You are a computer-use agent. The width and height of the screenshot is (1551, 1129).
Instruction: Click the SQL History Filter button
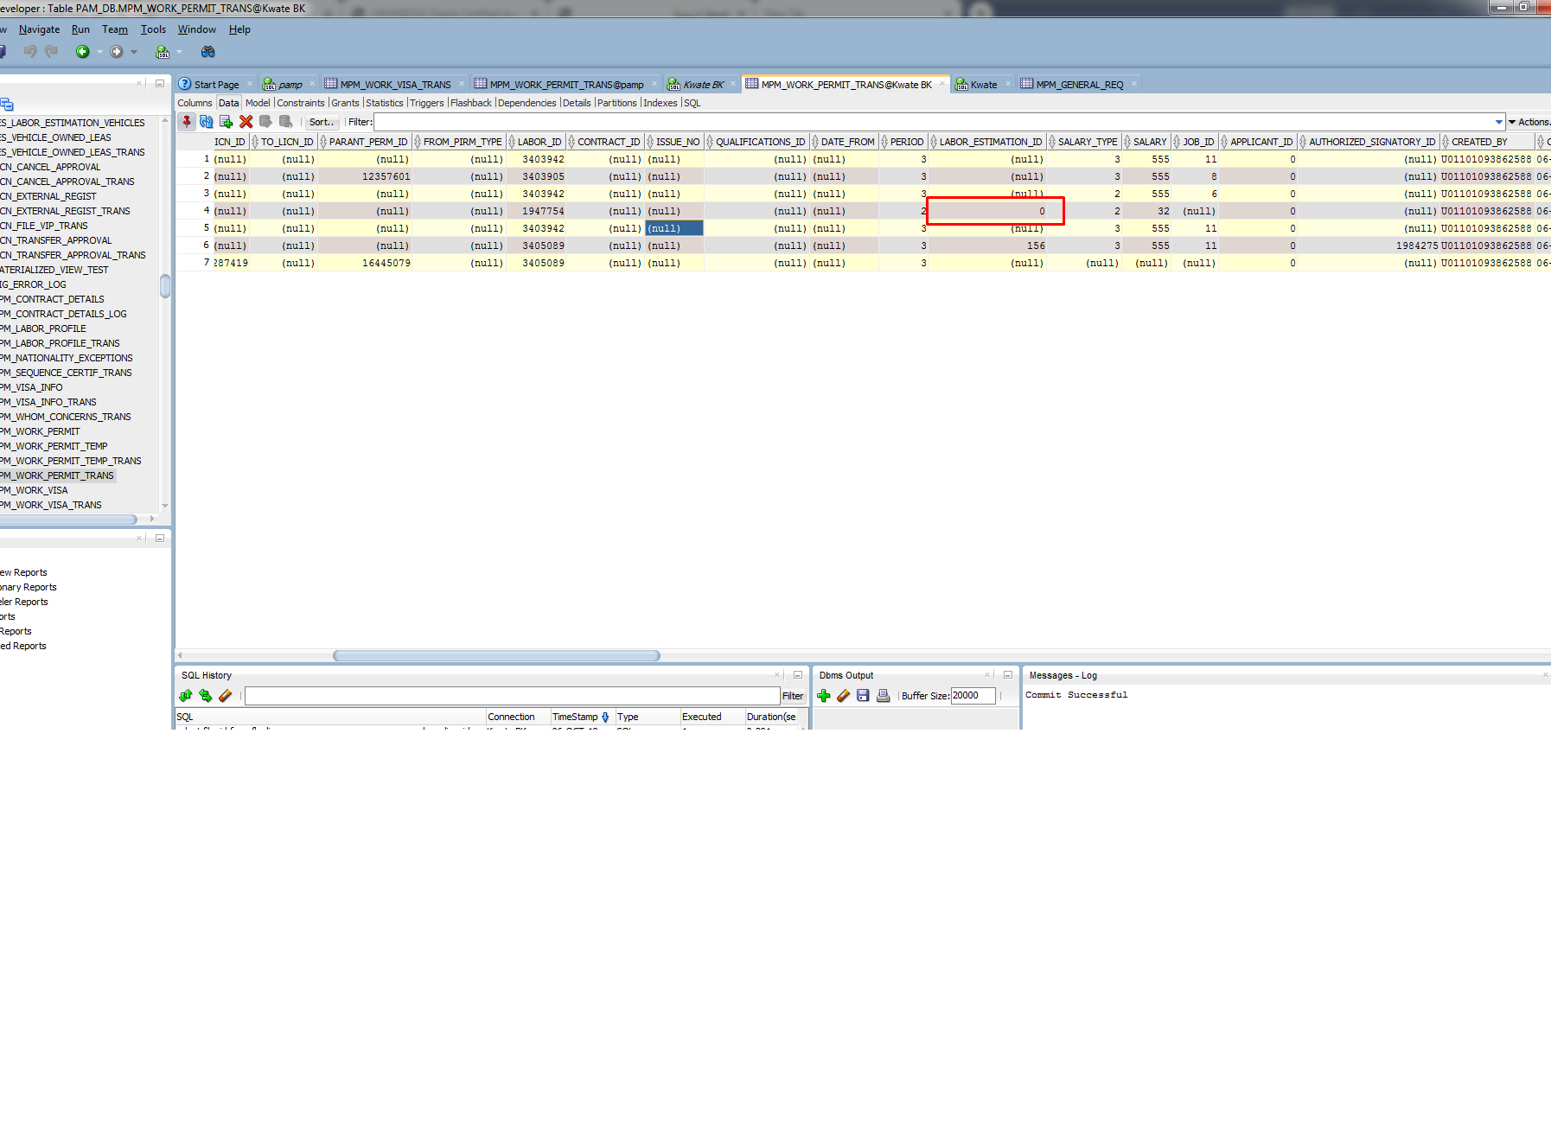(793, 696)
